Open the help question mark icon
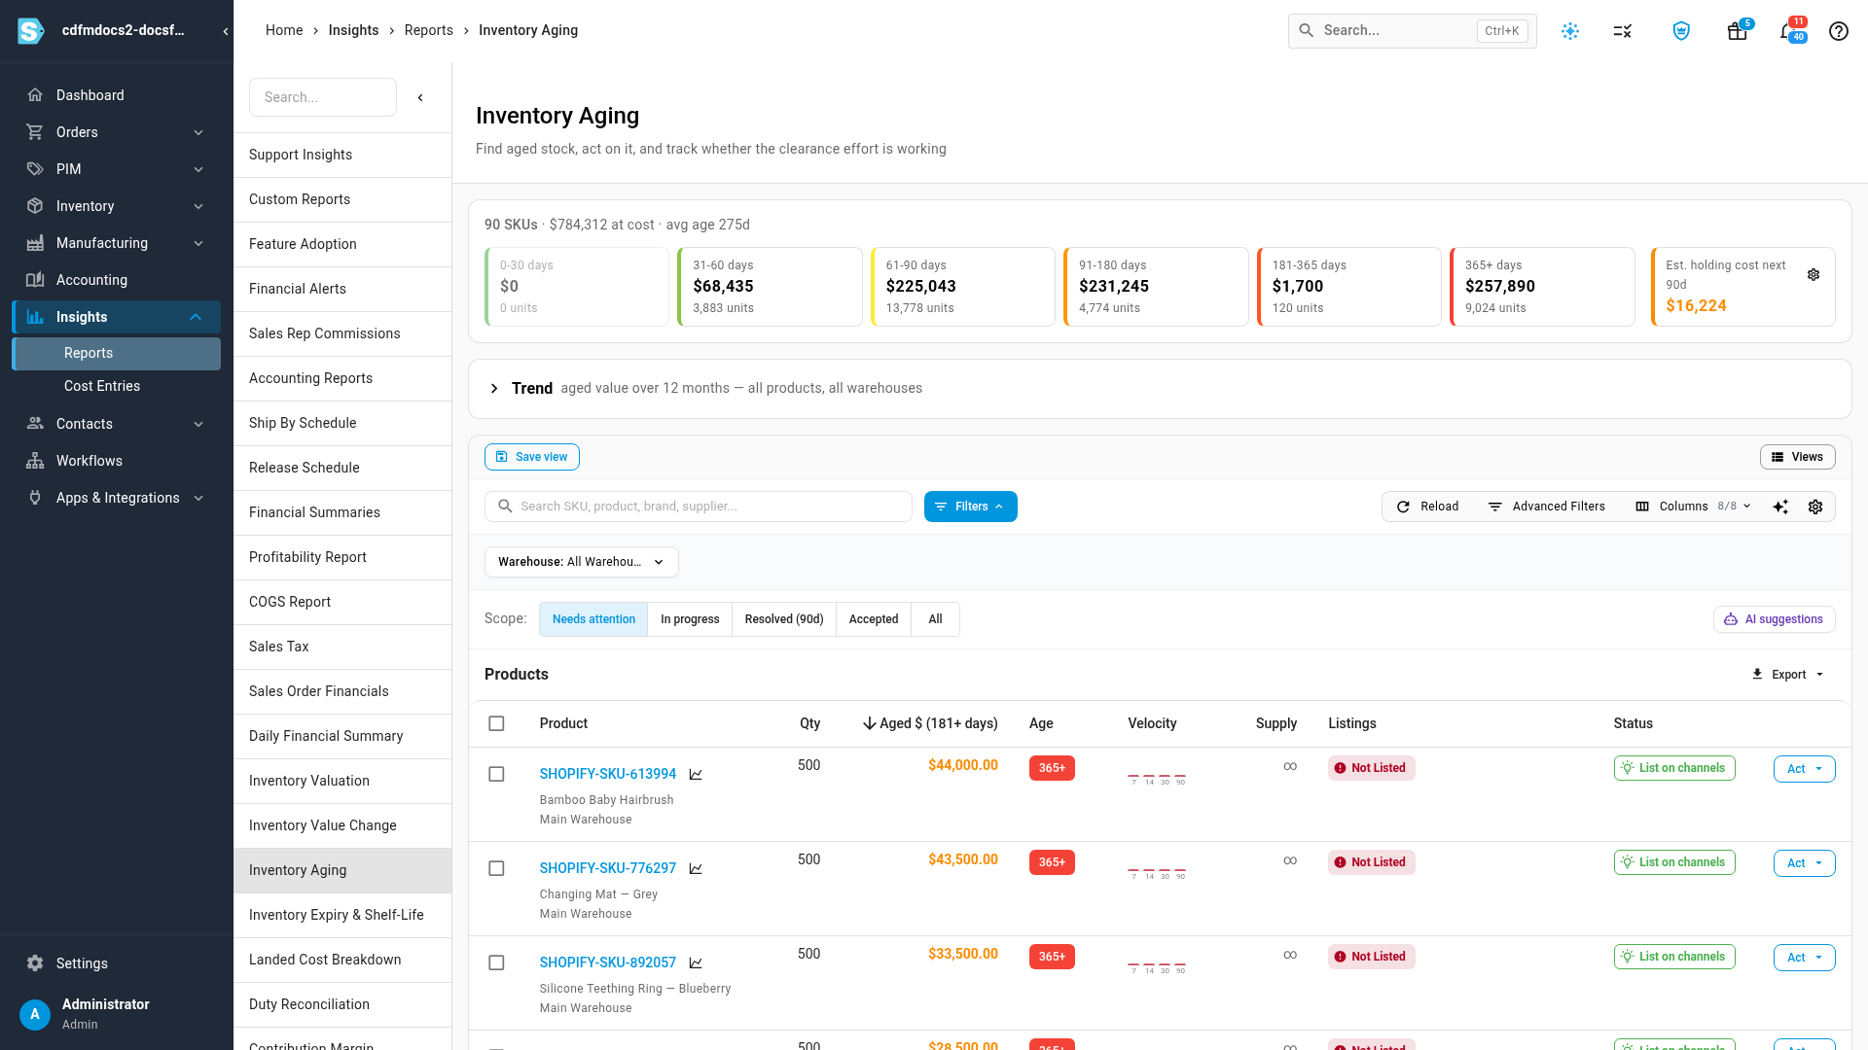The width and height of the screenshot is (1868, 1050). coord(1838,31)
